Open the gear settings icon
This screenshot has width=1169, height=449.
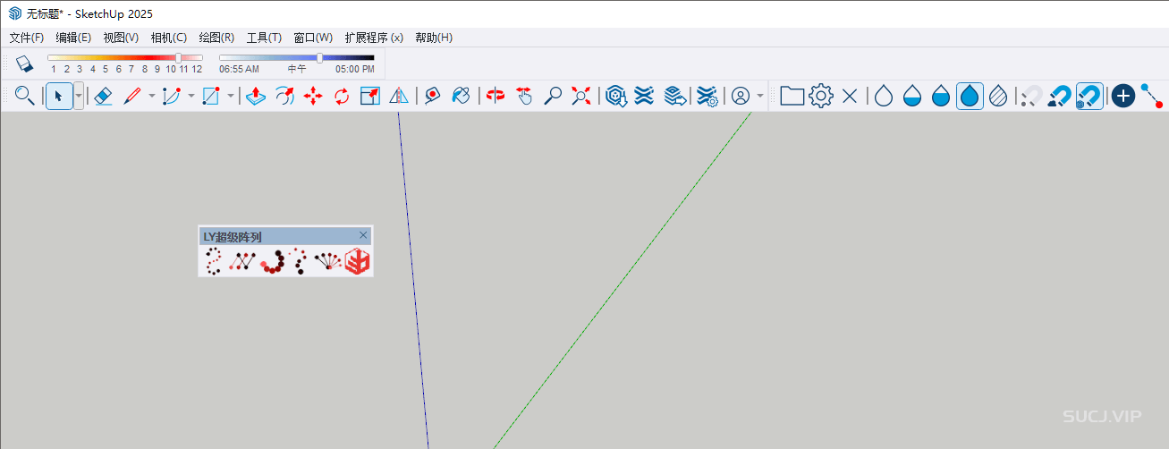pyautogui.click(x=821, y=96)
